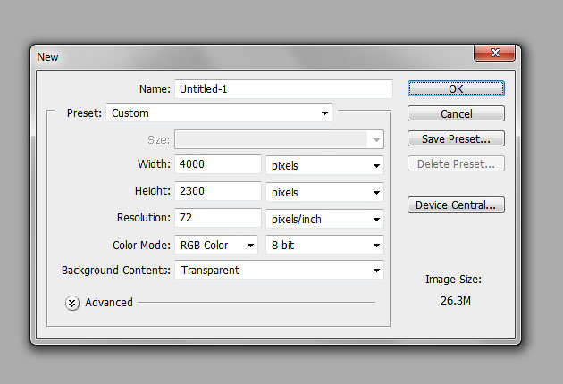Close the New dialog with the X
563x384 pixels.
coord(495,53)
